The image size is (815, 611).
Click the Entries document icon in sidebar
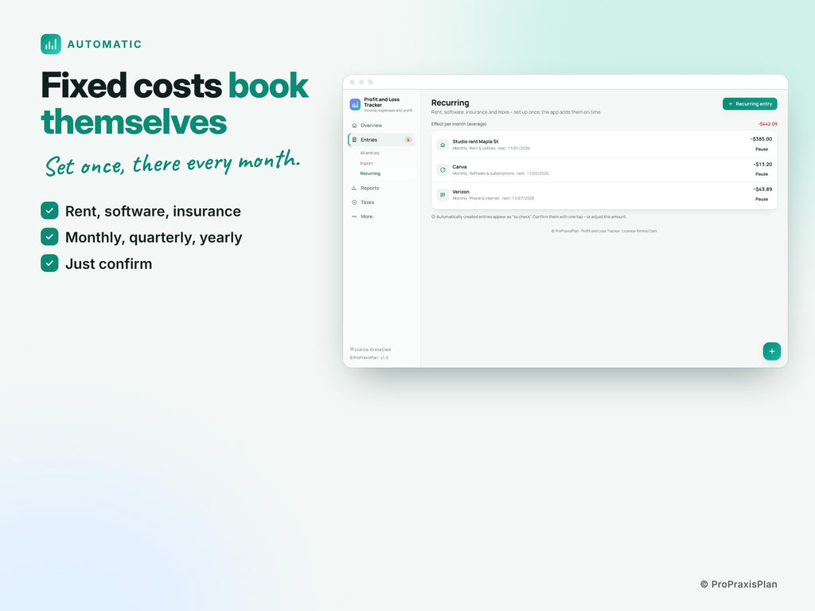pyautogui.click(x=354, y=140)
